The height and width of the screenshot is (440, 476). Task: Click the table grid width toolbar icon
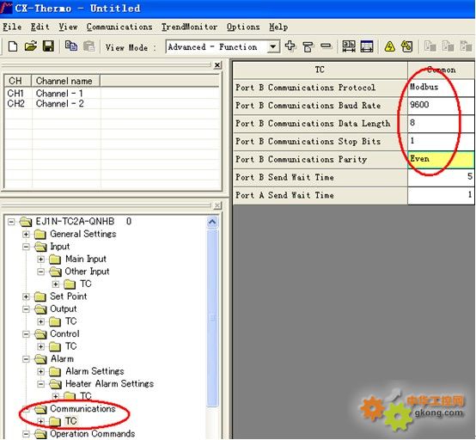(x=367, y=46)
